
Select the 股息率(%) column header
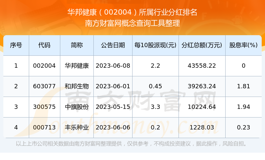243,45
